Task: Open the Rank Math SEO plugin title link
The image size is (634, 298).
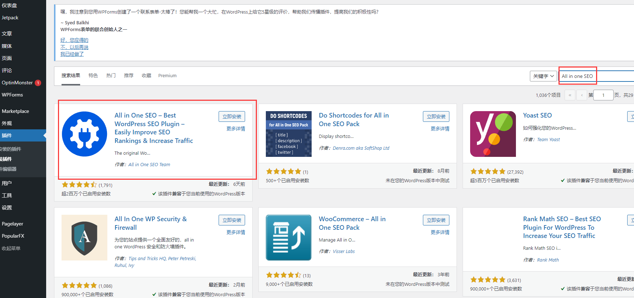Action: [562, 227]
